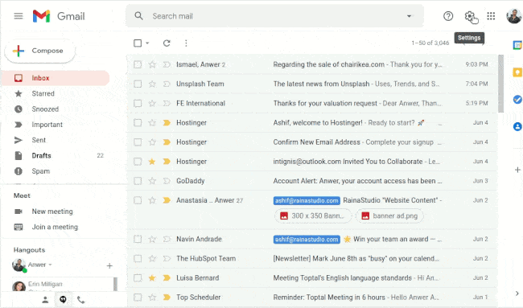
Task: Open the account profile picture
Action: [x=514, y=16]
